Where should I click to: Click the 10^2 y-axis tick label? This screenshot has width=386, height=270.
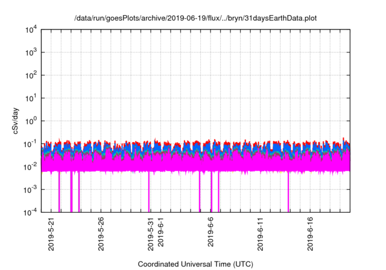click(31, 75)
